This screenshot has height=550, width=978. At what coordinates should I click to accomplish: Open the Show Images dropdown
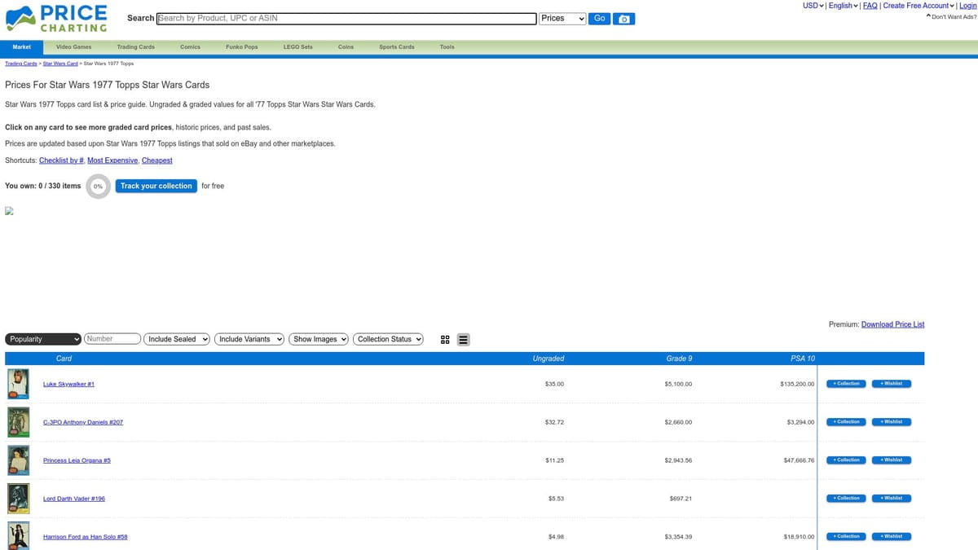click(x=319, y=339)
